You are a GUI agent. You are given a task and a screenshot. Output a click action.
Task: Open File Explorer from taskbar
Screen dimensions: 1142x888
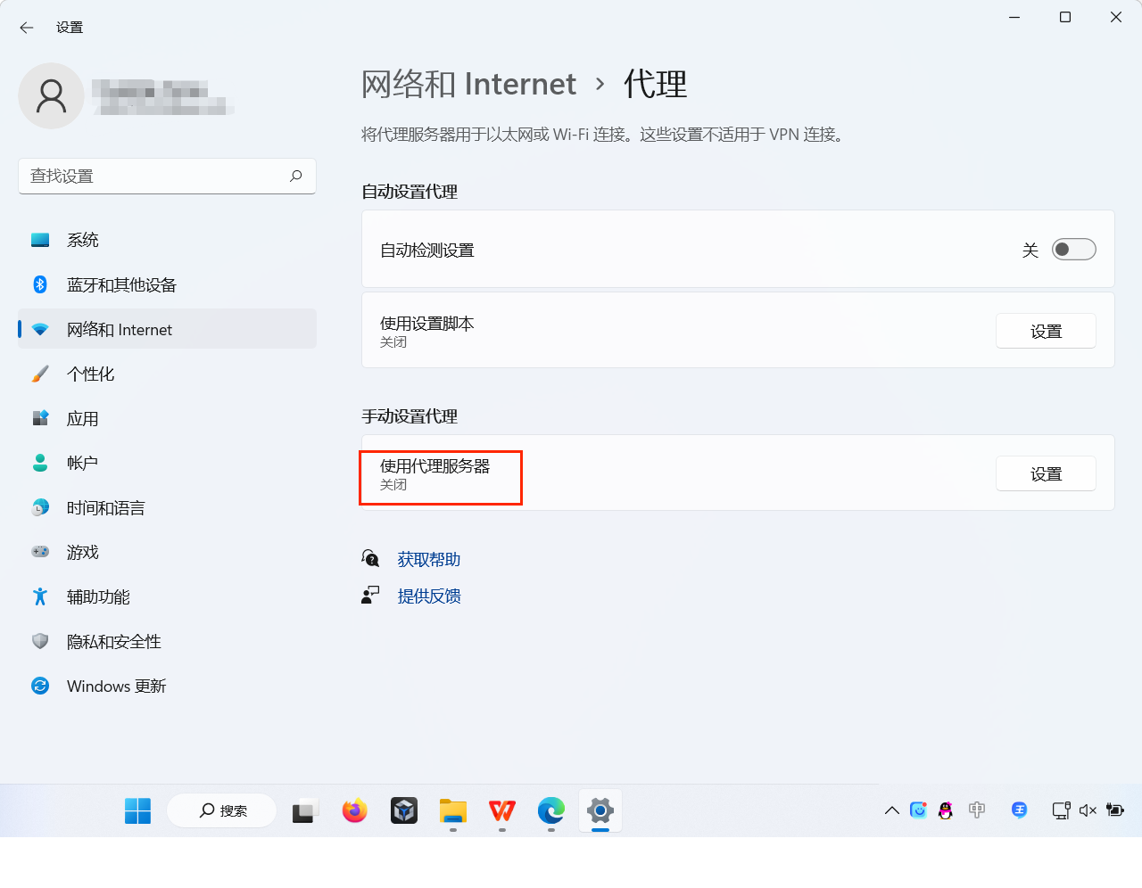[x=453, y=810]
